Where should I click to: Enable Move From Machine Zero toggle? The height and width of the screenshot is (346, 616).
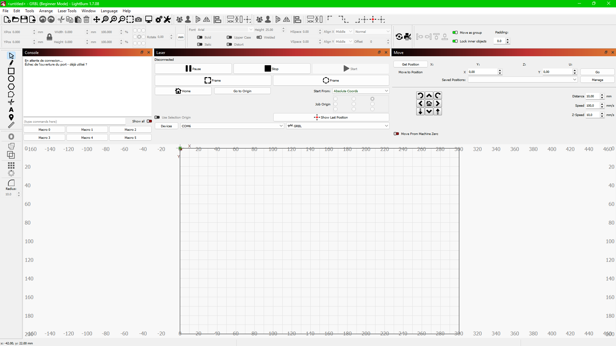click(396, 134)
